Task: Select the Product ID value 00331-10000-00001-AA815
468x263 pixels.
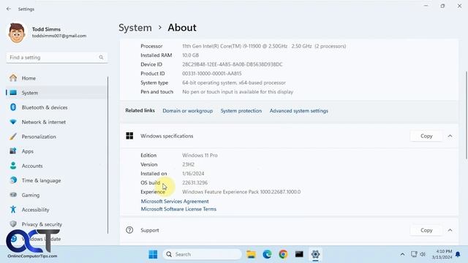Action: pyautogui.click(x=212, y=73)
